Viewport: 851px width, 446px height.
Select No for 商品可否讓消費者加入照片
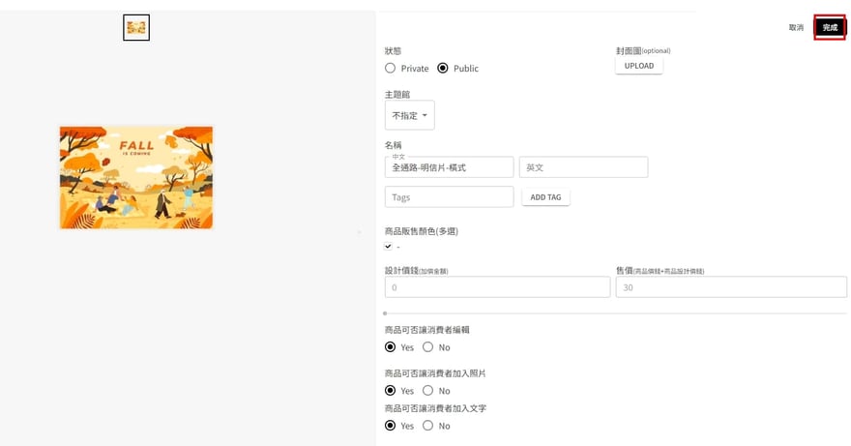[428, 390]
